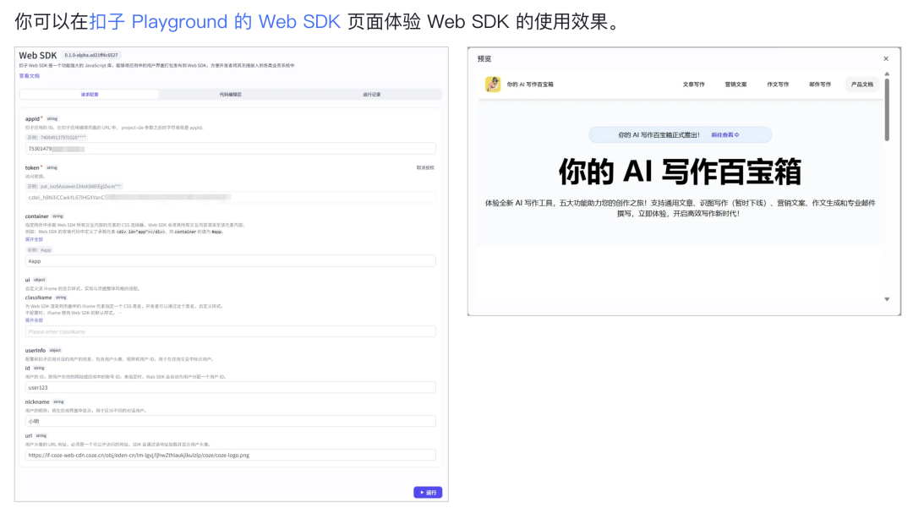Click the id field with user123

pos(230,387)
